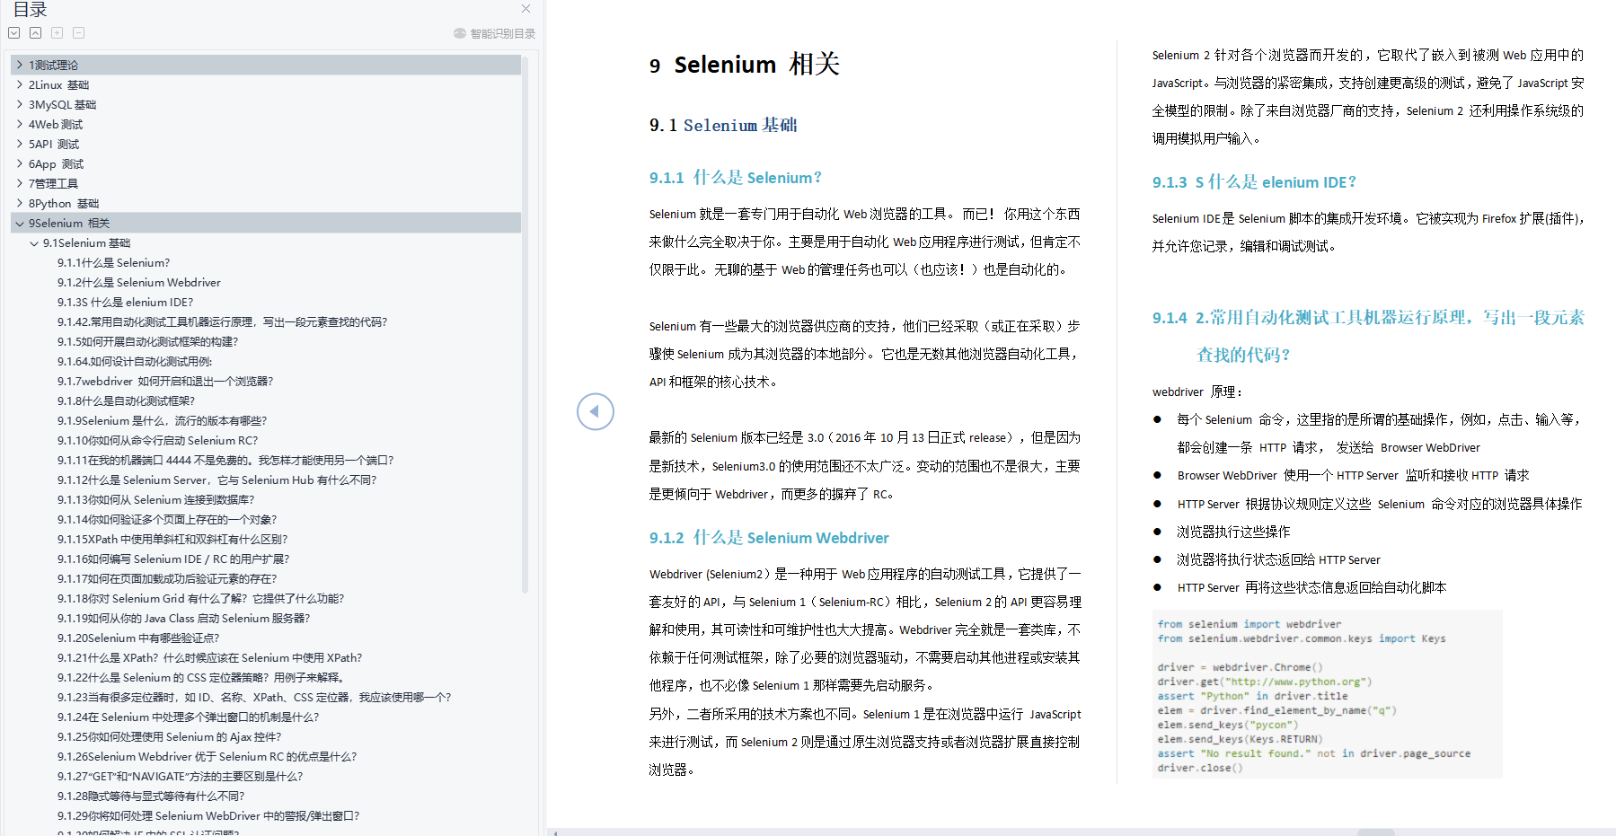Image resolution: width=1616 pixels, height=836 pixels.
Task: Open bookmark 9.1.7webdriver 如何开启和退出一个浏览器?
Action: (164, 381)
